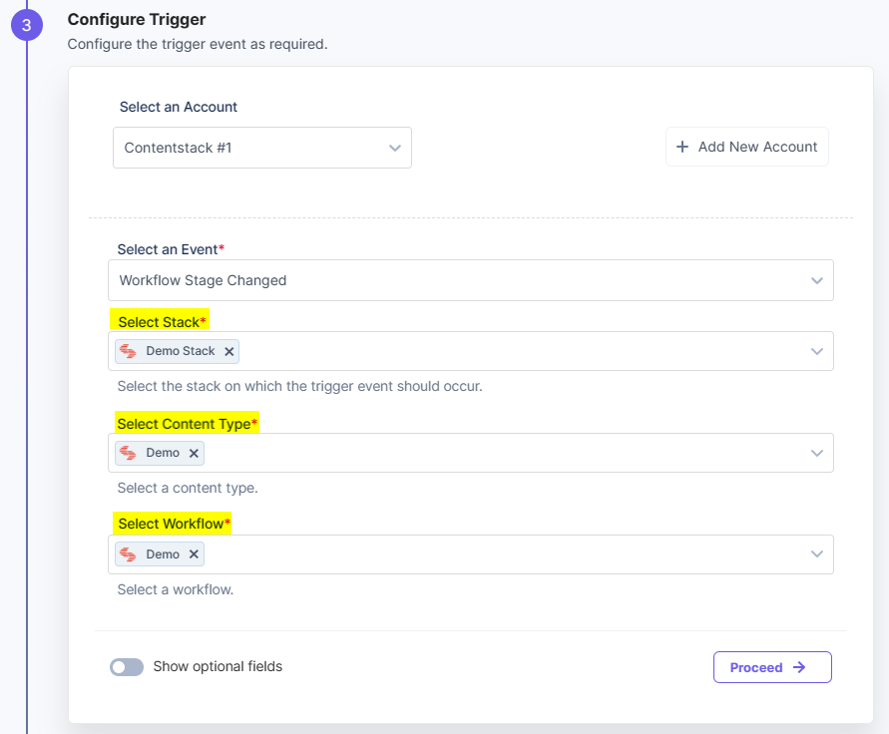Open the Contentstack #1 account dropdown

(x=262, y=148)
